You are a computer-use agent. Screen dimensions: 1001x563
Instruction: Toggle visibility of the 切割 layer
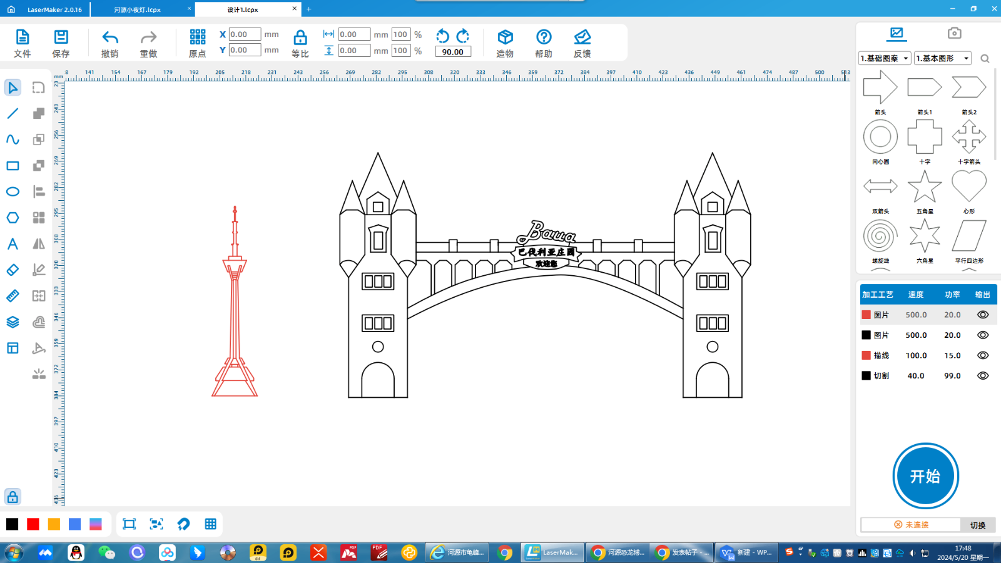click(x=983, y=376)
